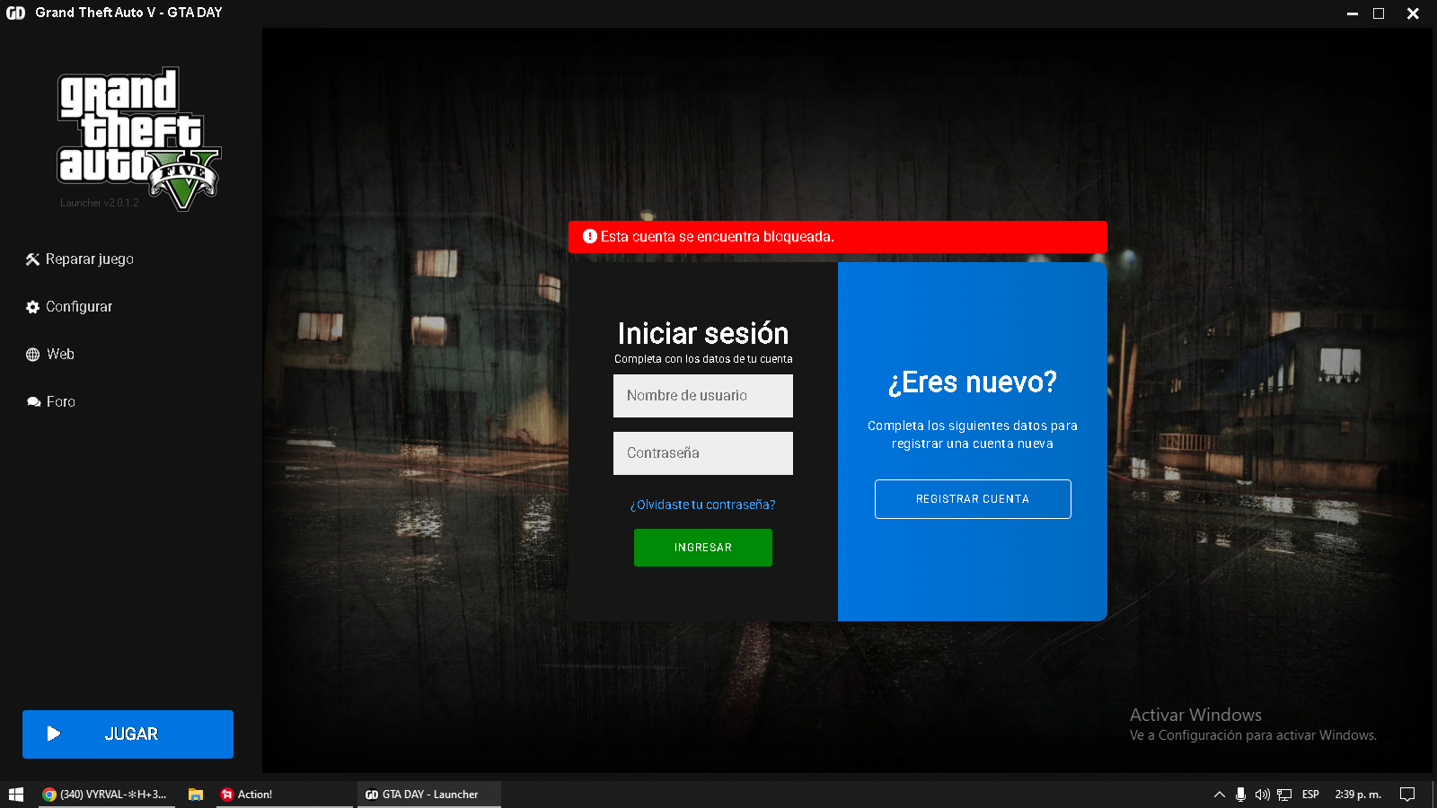Click the blocked account error banner
The image size is (1437, 808).
(837, 237)
